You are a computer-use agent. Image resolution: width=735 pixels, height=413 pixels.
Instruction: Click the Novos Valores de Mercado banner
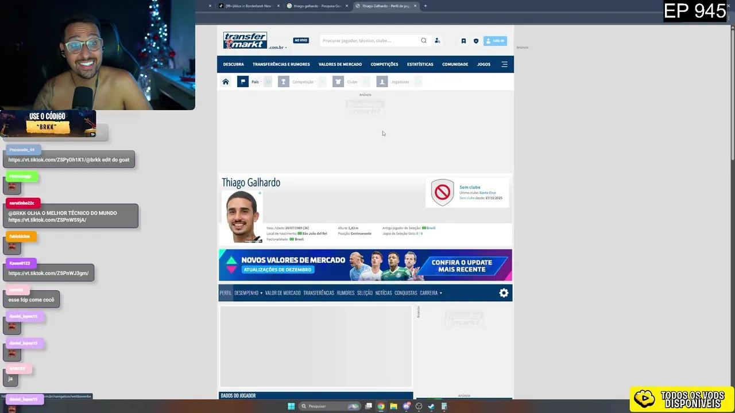[365, 265]
